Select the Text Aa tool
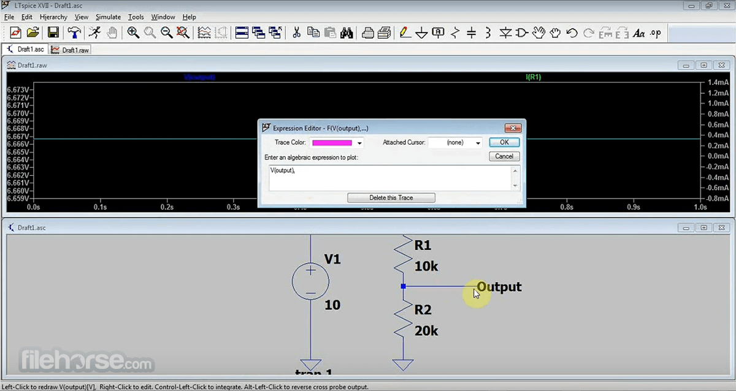This screenshot has height=391, width=736. coord(639,32)
